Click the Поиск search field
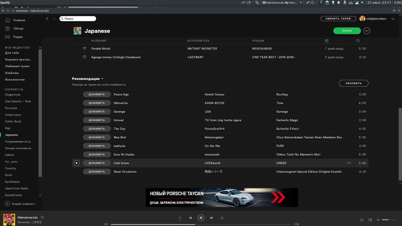The width and height of the screenshot is (402, 226). [78, 19]
